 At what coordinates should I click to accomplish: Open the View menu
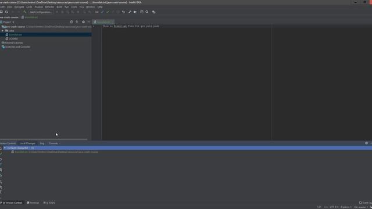point(9,7)
